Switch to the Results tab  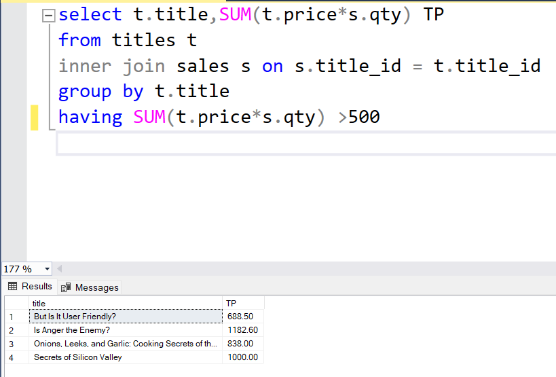[x=30, y=286]
